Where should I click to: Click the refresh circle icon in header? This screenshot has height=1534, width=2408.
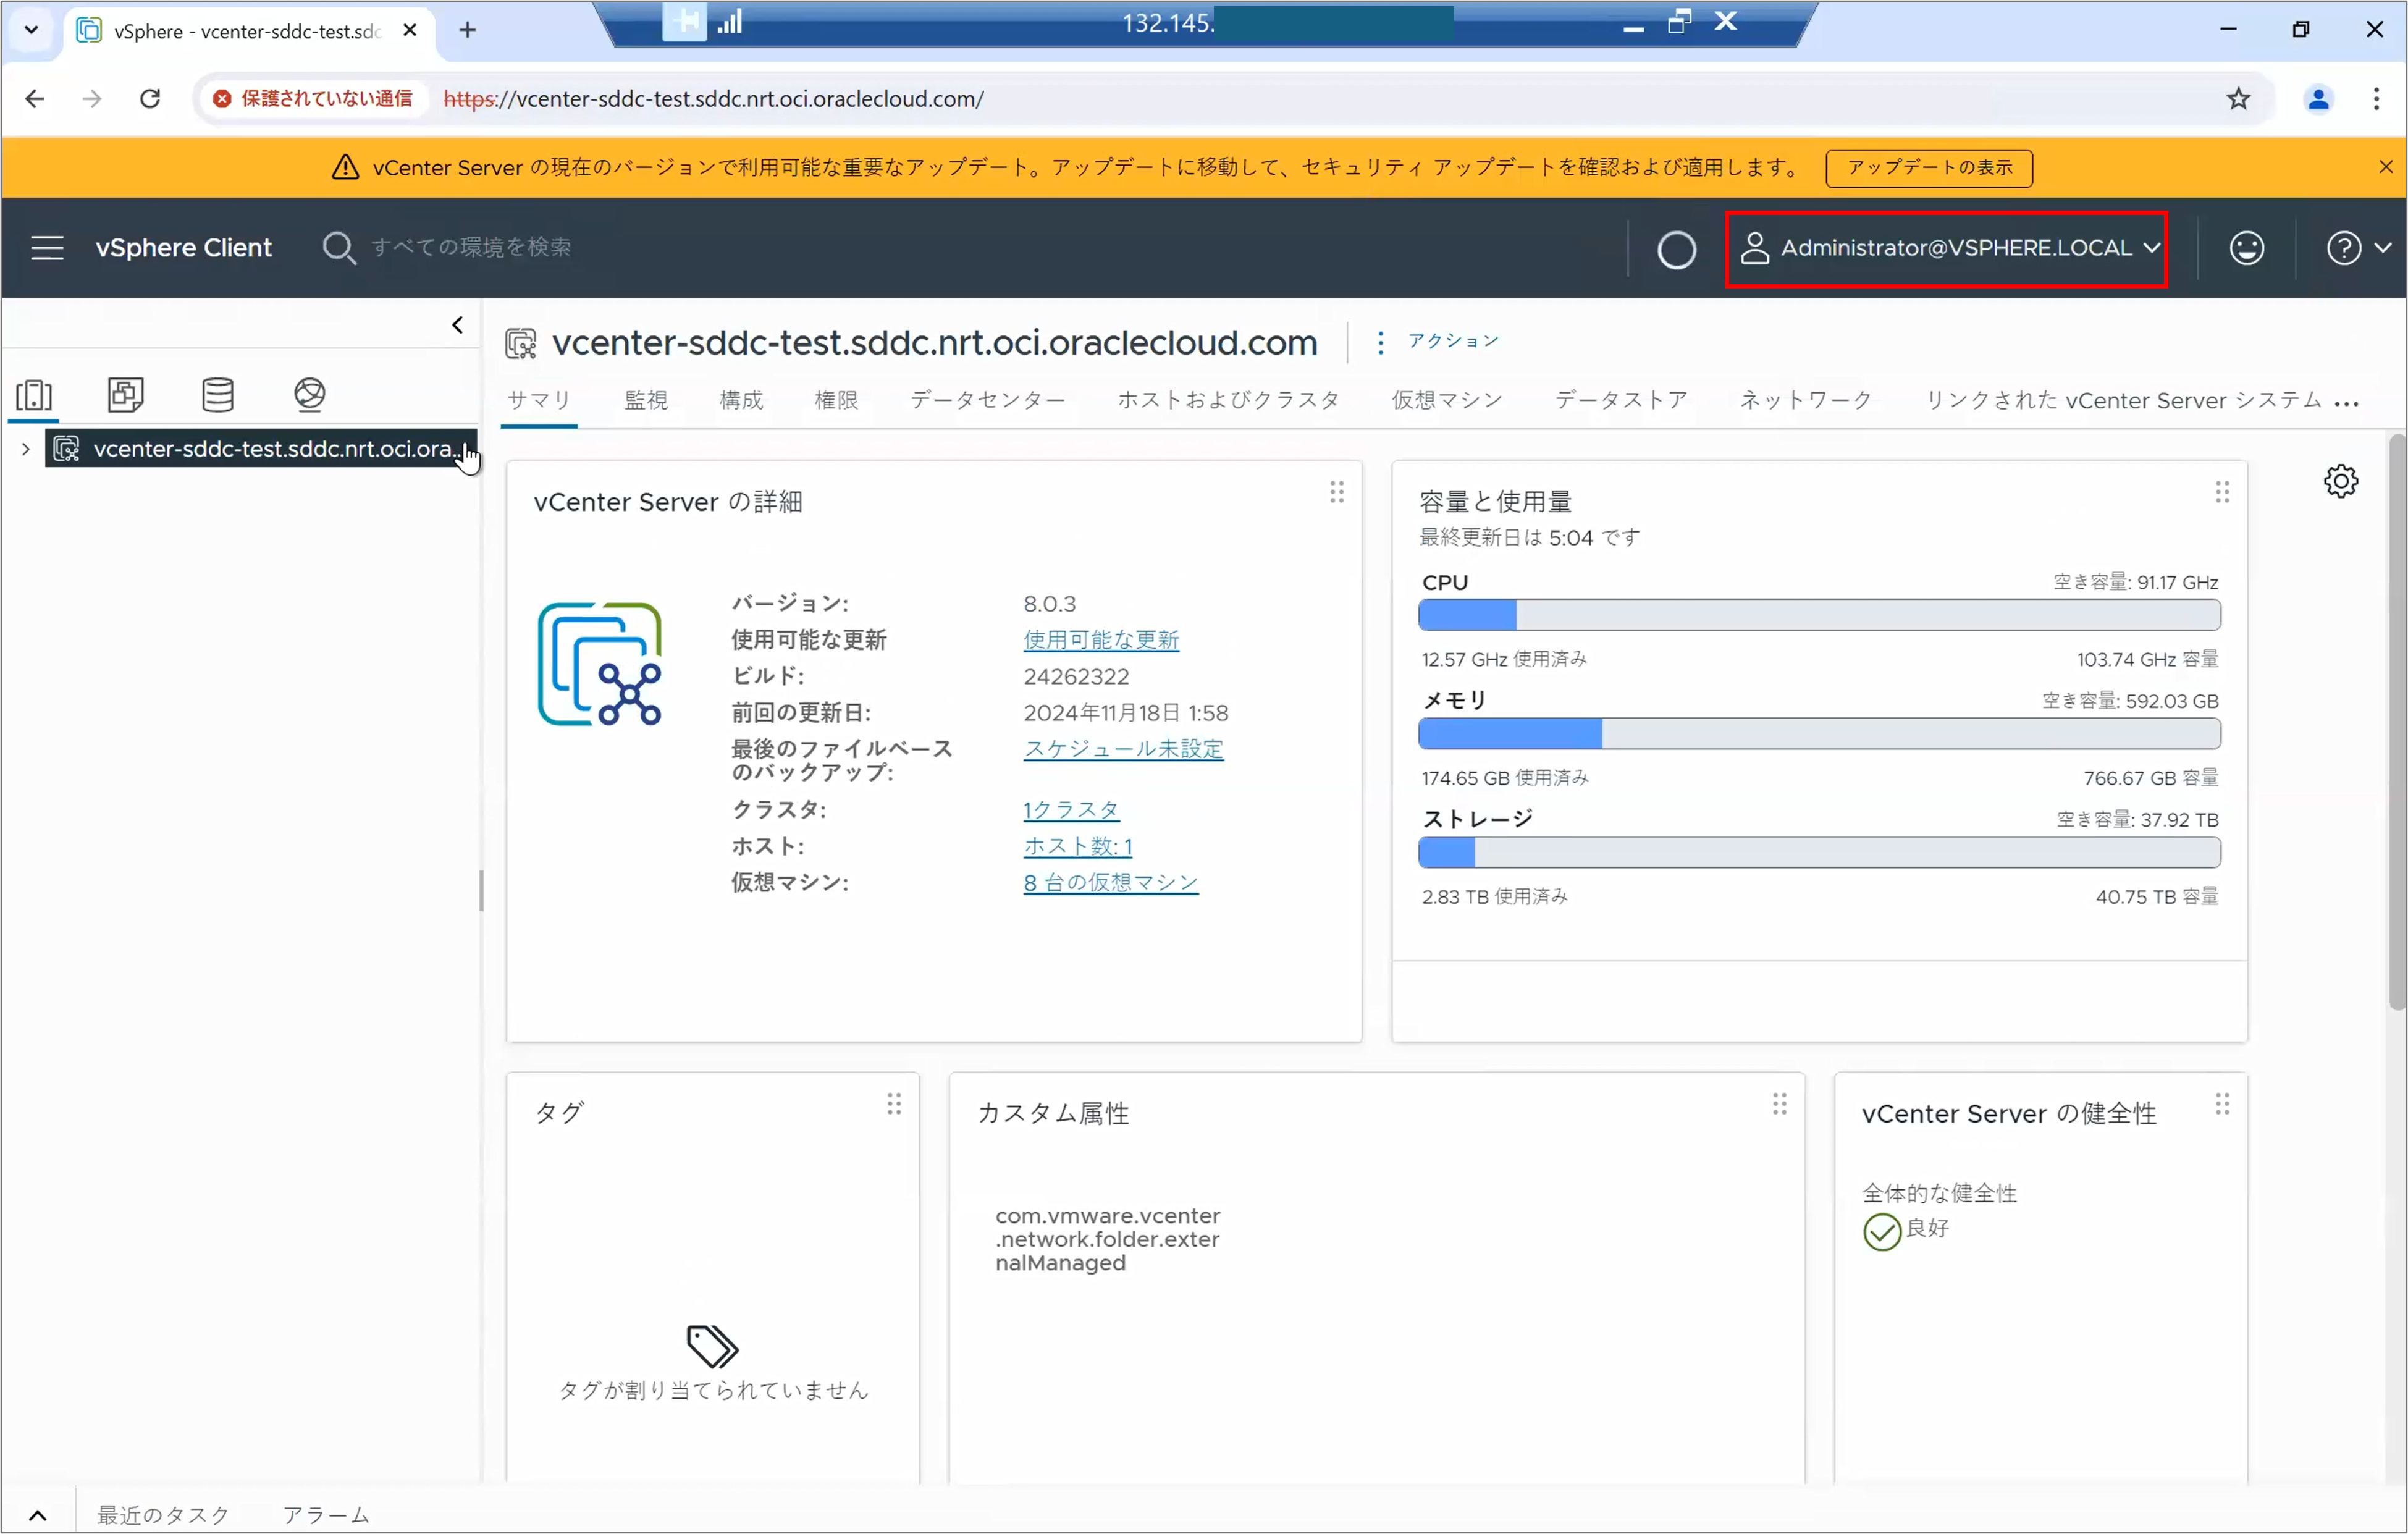(1676, 249)
